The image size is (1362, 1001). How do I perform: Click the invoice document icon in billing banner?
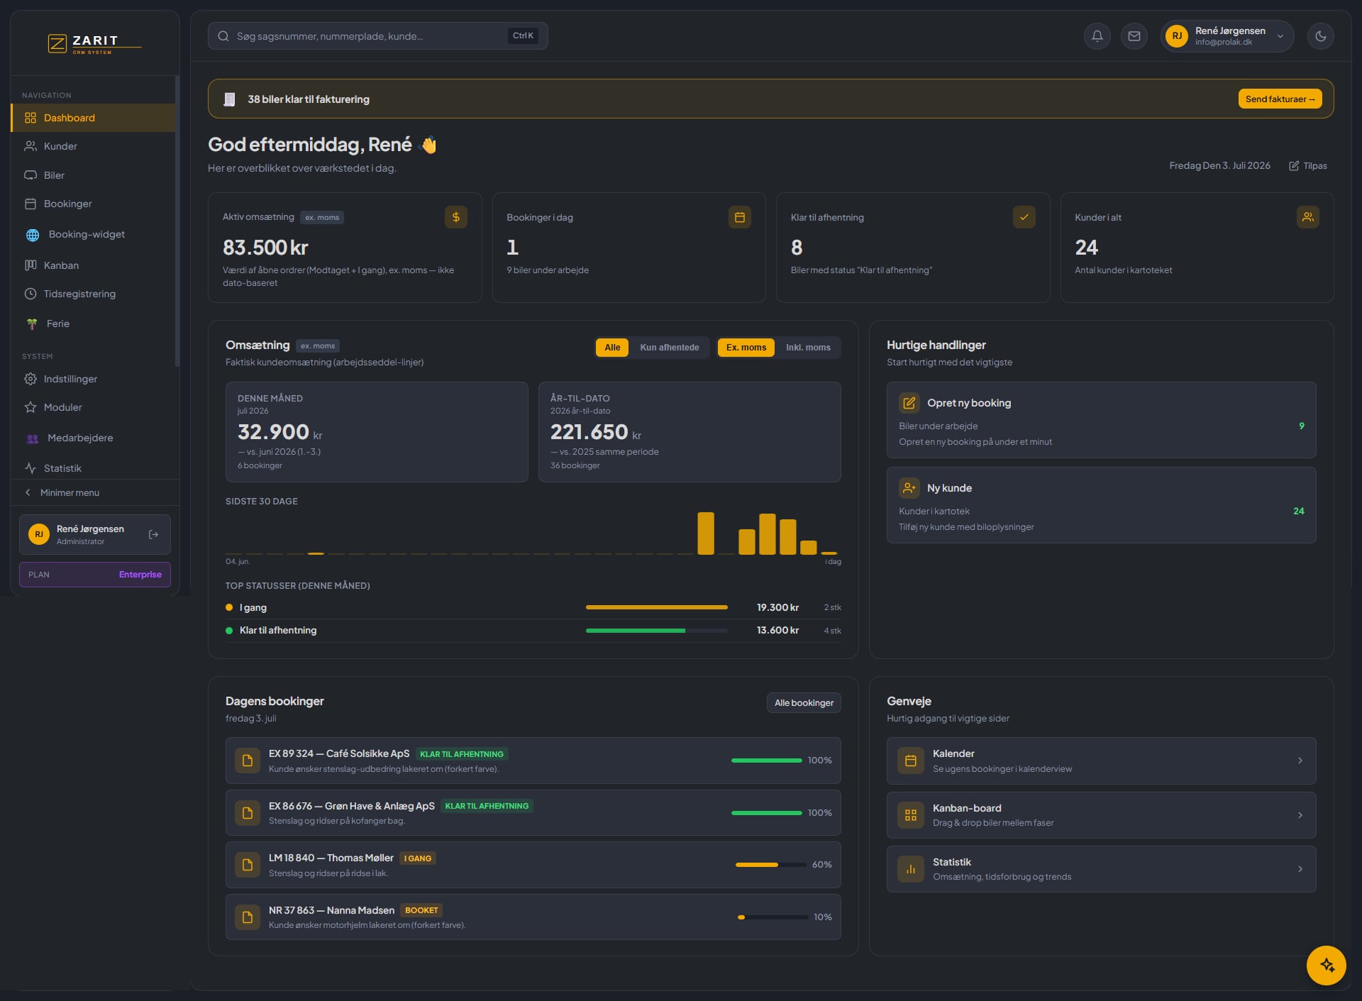229,99
